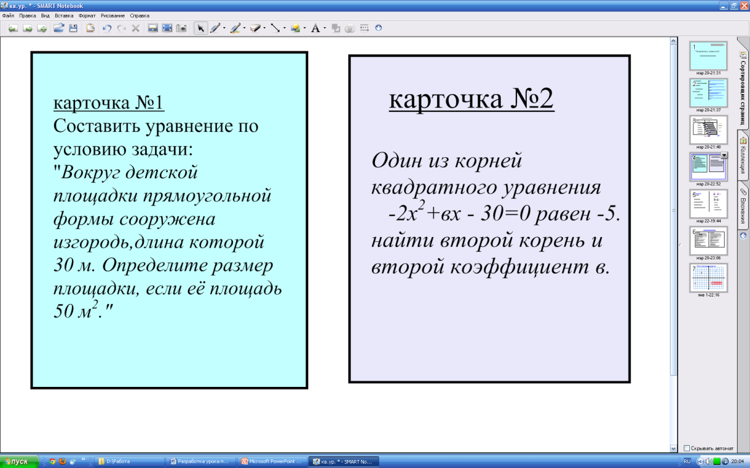Open Windows Пуск start button

click(19, 461)
